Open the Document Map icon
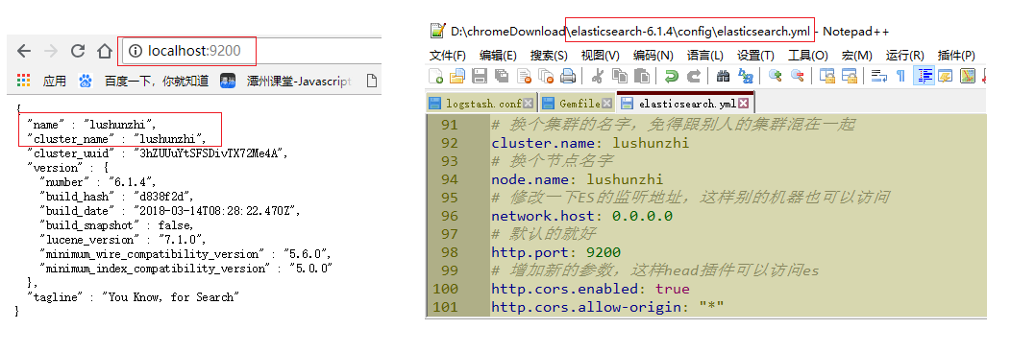1011x352 pixels. point(967,77)
